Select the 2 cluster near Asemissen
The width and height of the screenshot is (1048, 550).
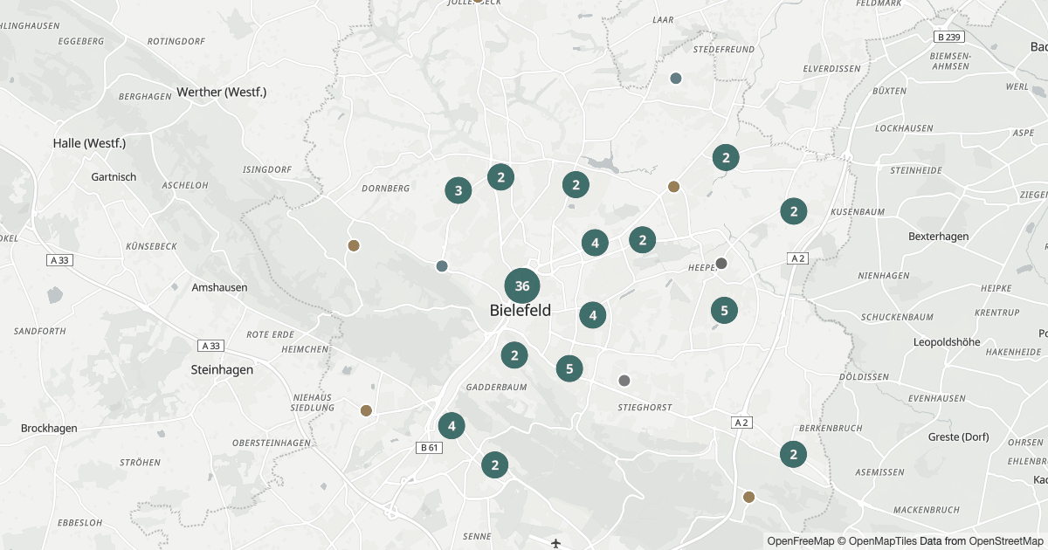[x=793, y=454]
